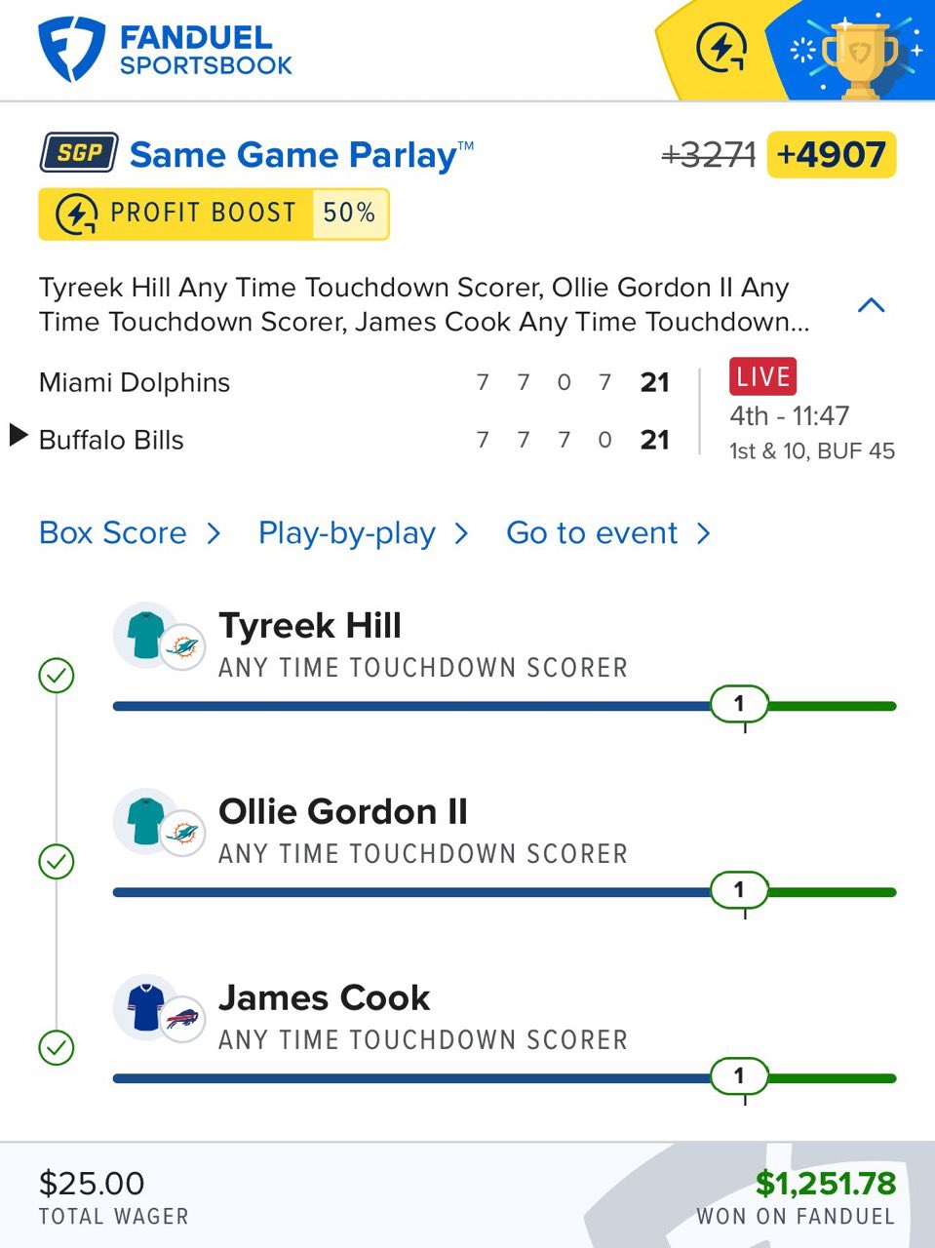Click the green checkmark beside Tyreek Hill
935x1248 pixels.
coord(57,675)
